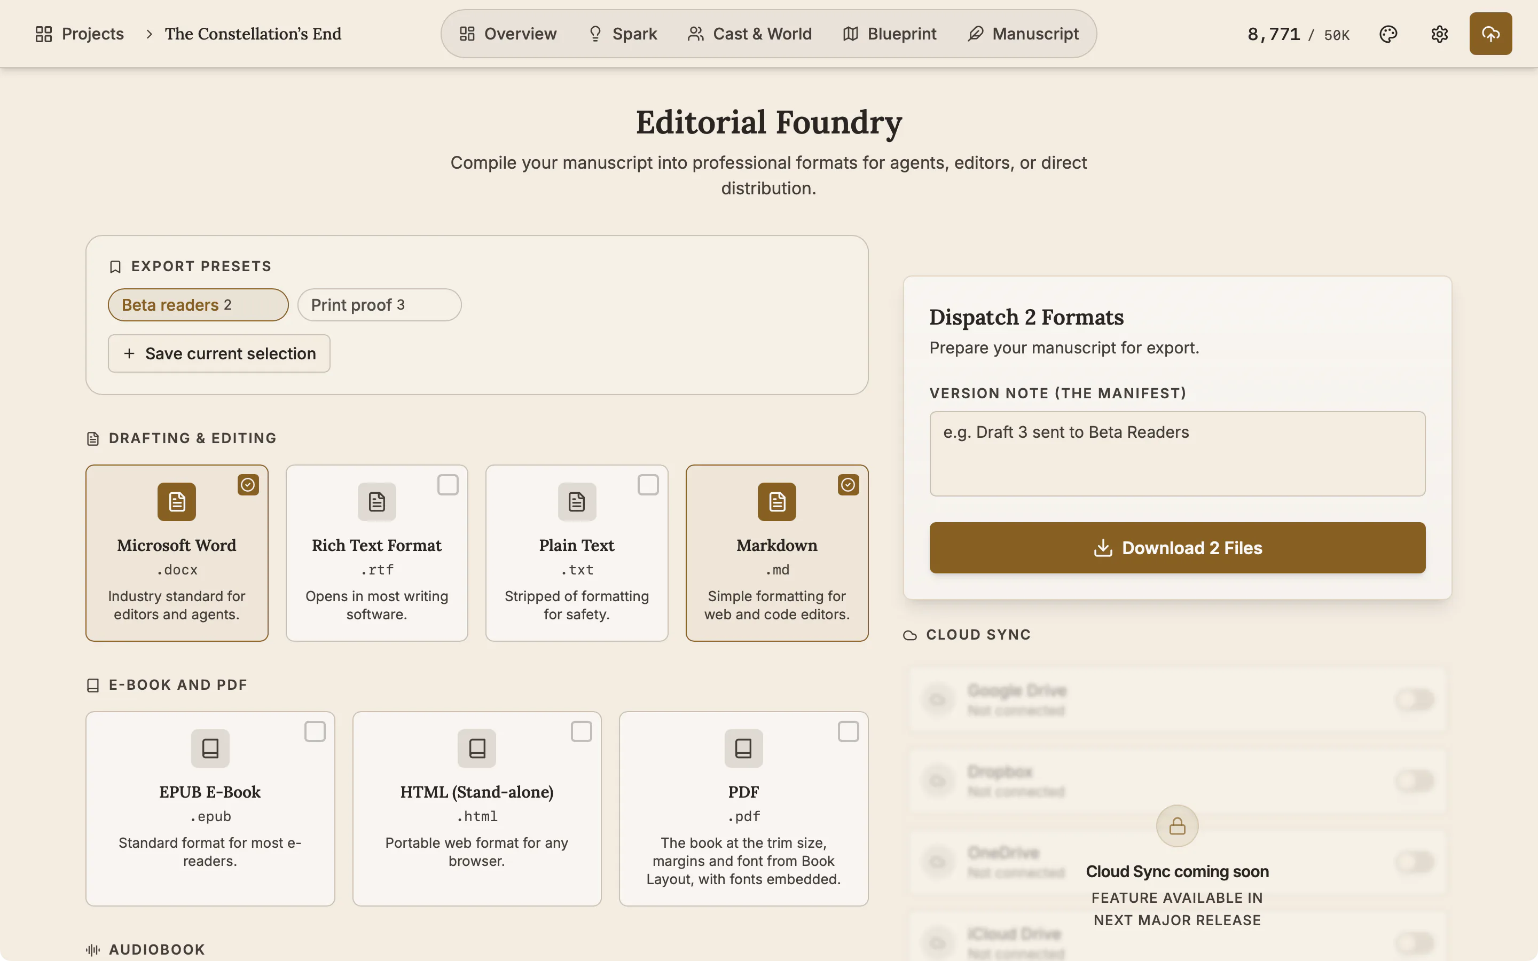This screenshot has width=1538, height=961.
Task: Click Download 2 Files button
Action: coord(1177,548)
